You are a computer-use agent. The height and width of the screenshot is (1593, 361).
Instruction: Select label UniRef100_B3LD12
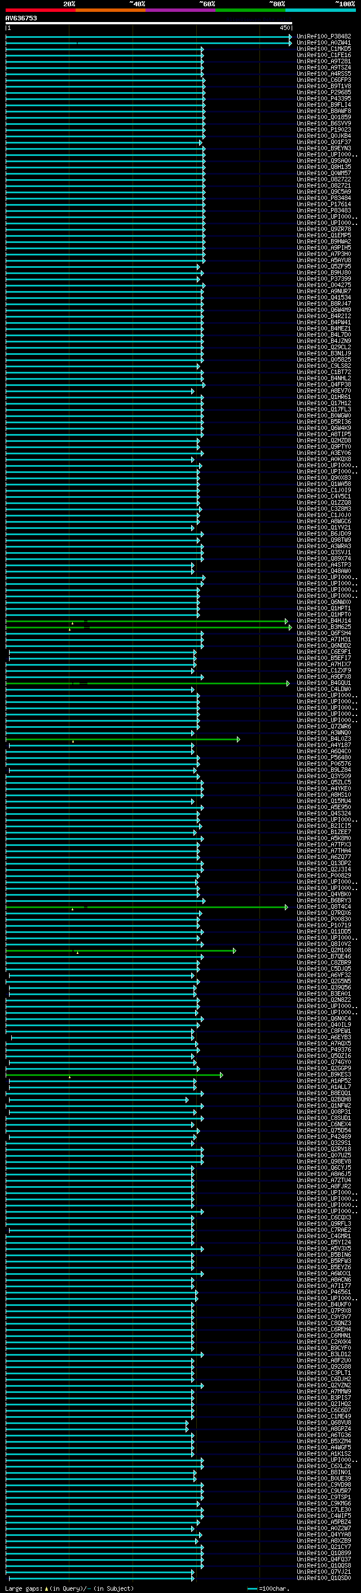[324, 1355]
